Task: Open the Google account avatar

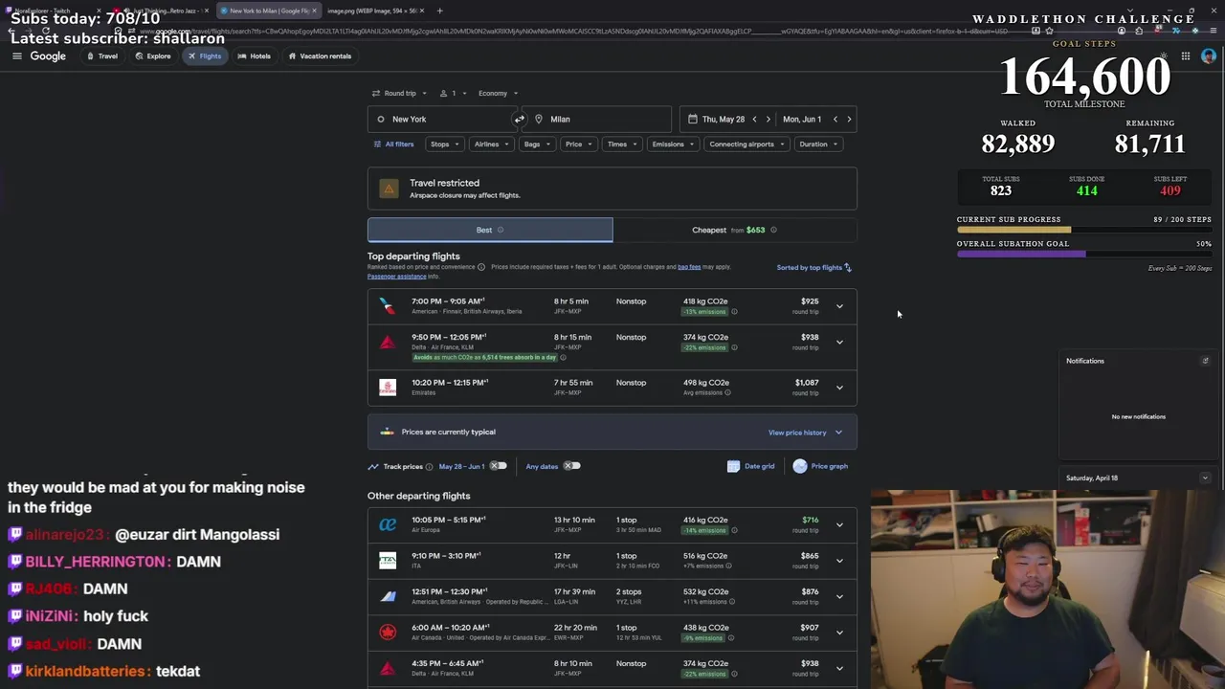Action: click(x=1209, y=56)
